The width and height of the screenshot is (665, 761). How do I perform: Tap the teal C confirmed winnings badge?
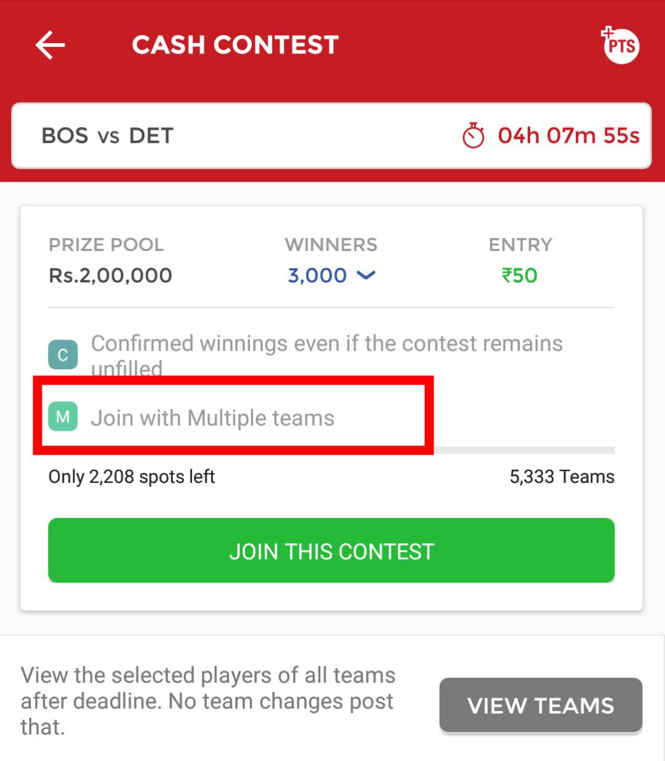pos(63,355)
